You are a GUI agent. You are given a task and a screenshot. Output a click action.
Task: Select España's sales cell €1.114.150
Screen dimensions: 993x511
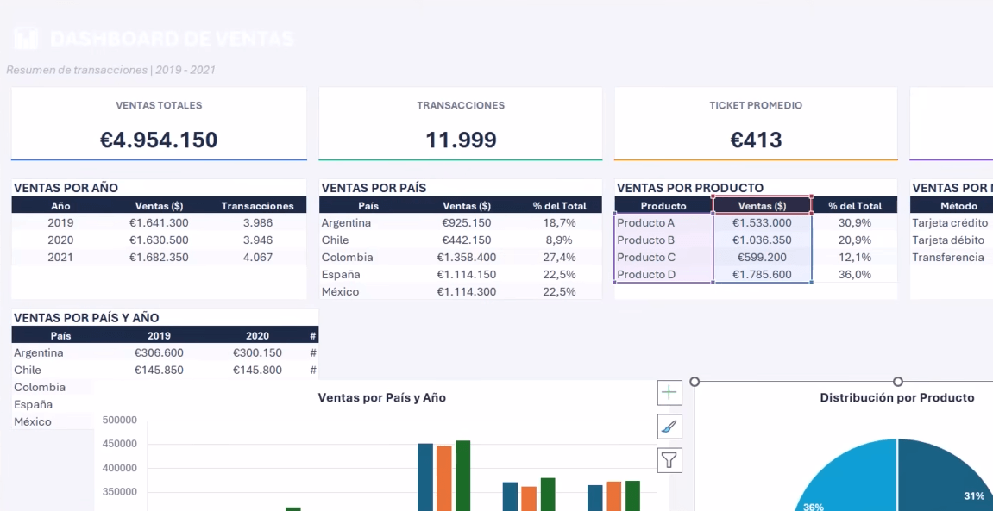tap(467, 275)
